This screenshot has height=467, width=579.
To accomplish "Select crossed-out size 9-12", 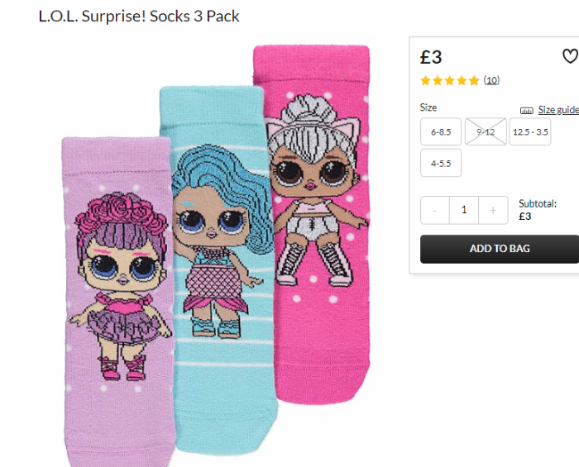I will [x=486, y=131].
